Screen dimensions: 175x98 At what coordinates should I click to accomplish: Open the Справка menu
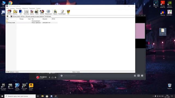(x=38, y=8)
